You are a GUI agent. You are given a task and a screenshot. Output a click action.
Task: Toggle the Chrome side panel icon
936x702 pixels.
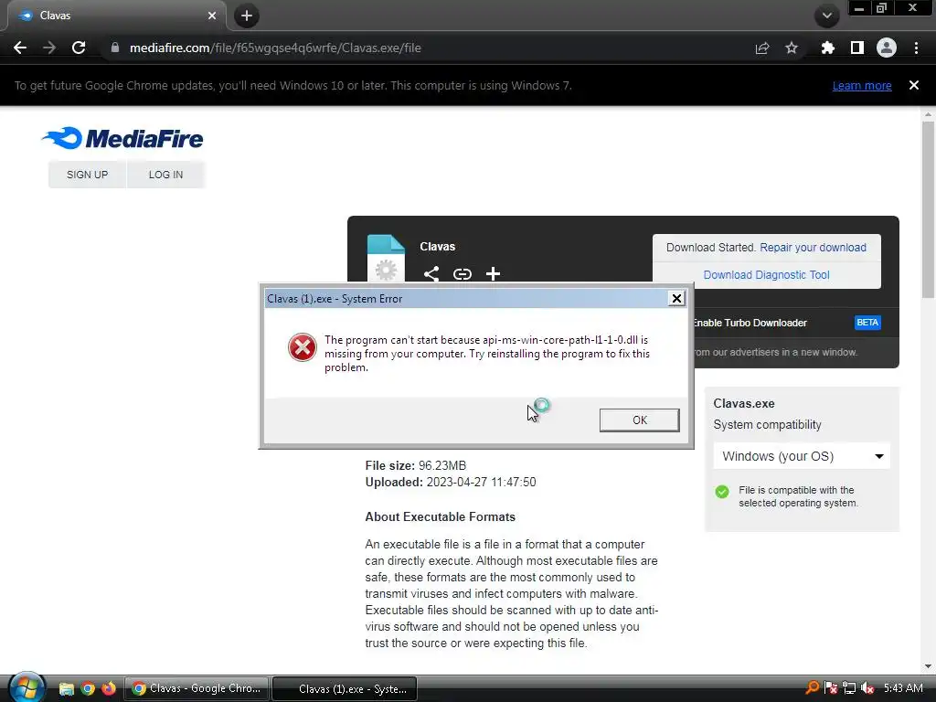click(857, 48)
